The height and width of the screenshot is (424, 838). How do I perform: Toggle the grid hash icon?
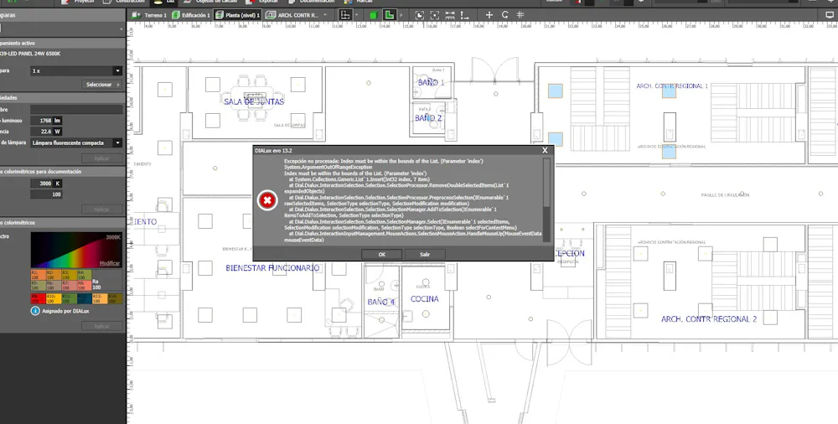(x=520, y=15)
